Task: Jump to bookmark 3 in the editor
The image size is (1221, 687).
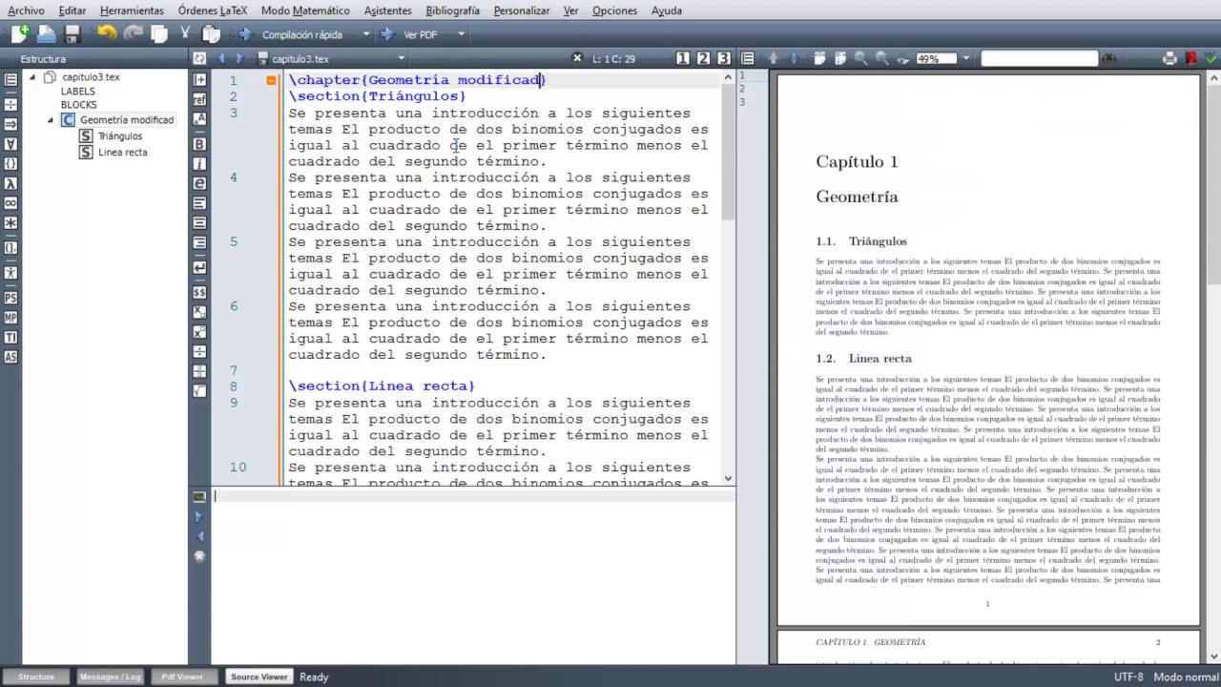Action: (724, 58)
